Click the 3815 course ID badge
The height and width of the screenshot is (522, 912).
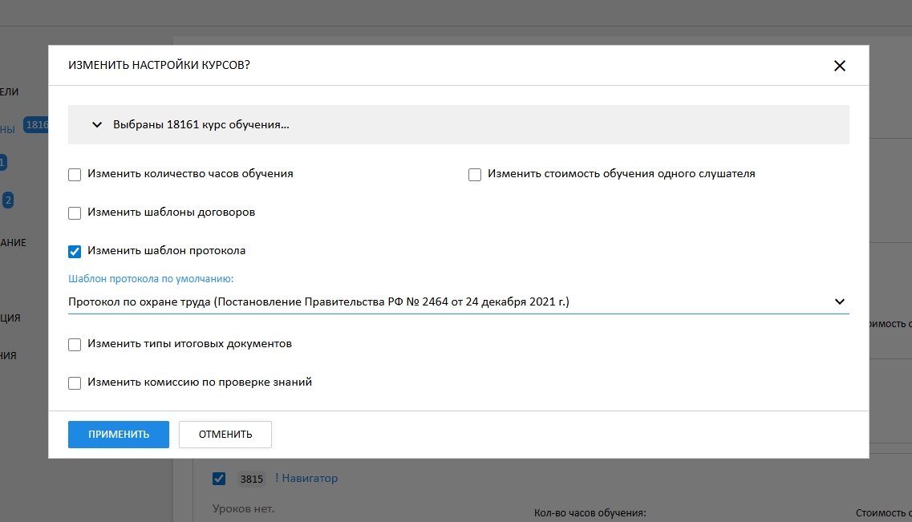tap(251, 480)
